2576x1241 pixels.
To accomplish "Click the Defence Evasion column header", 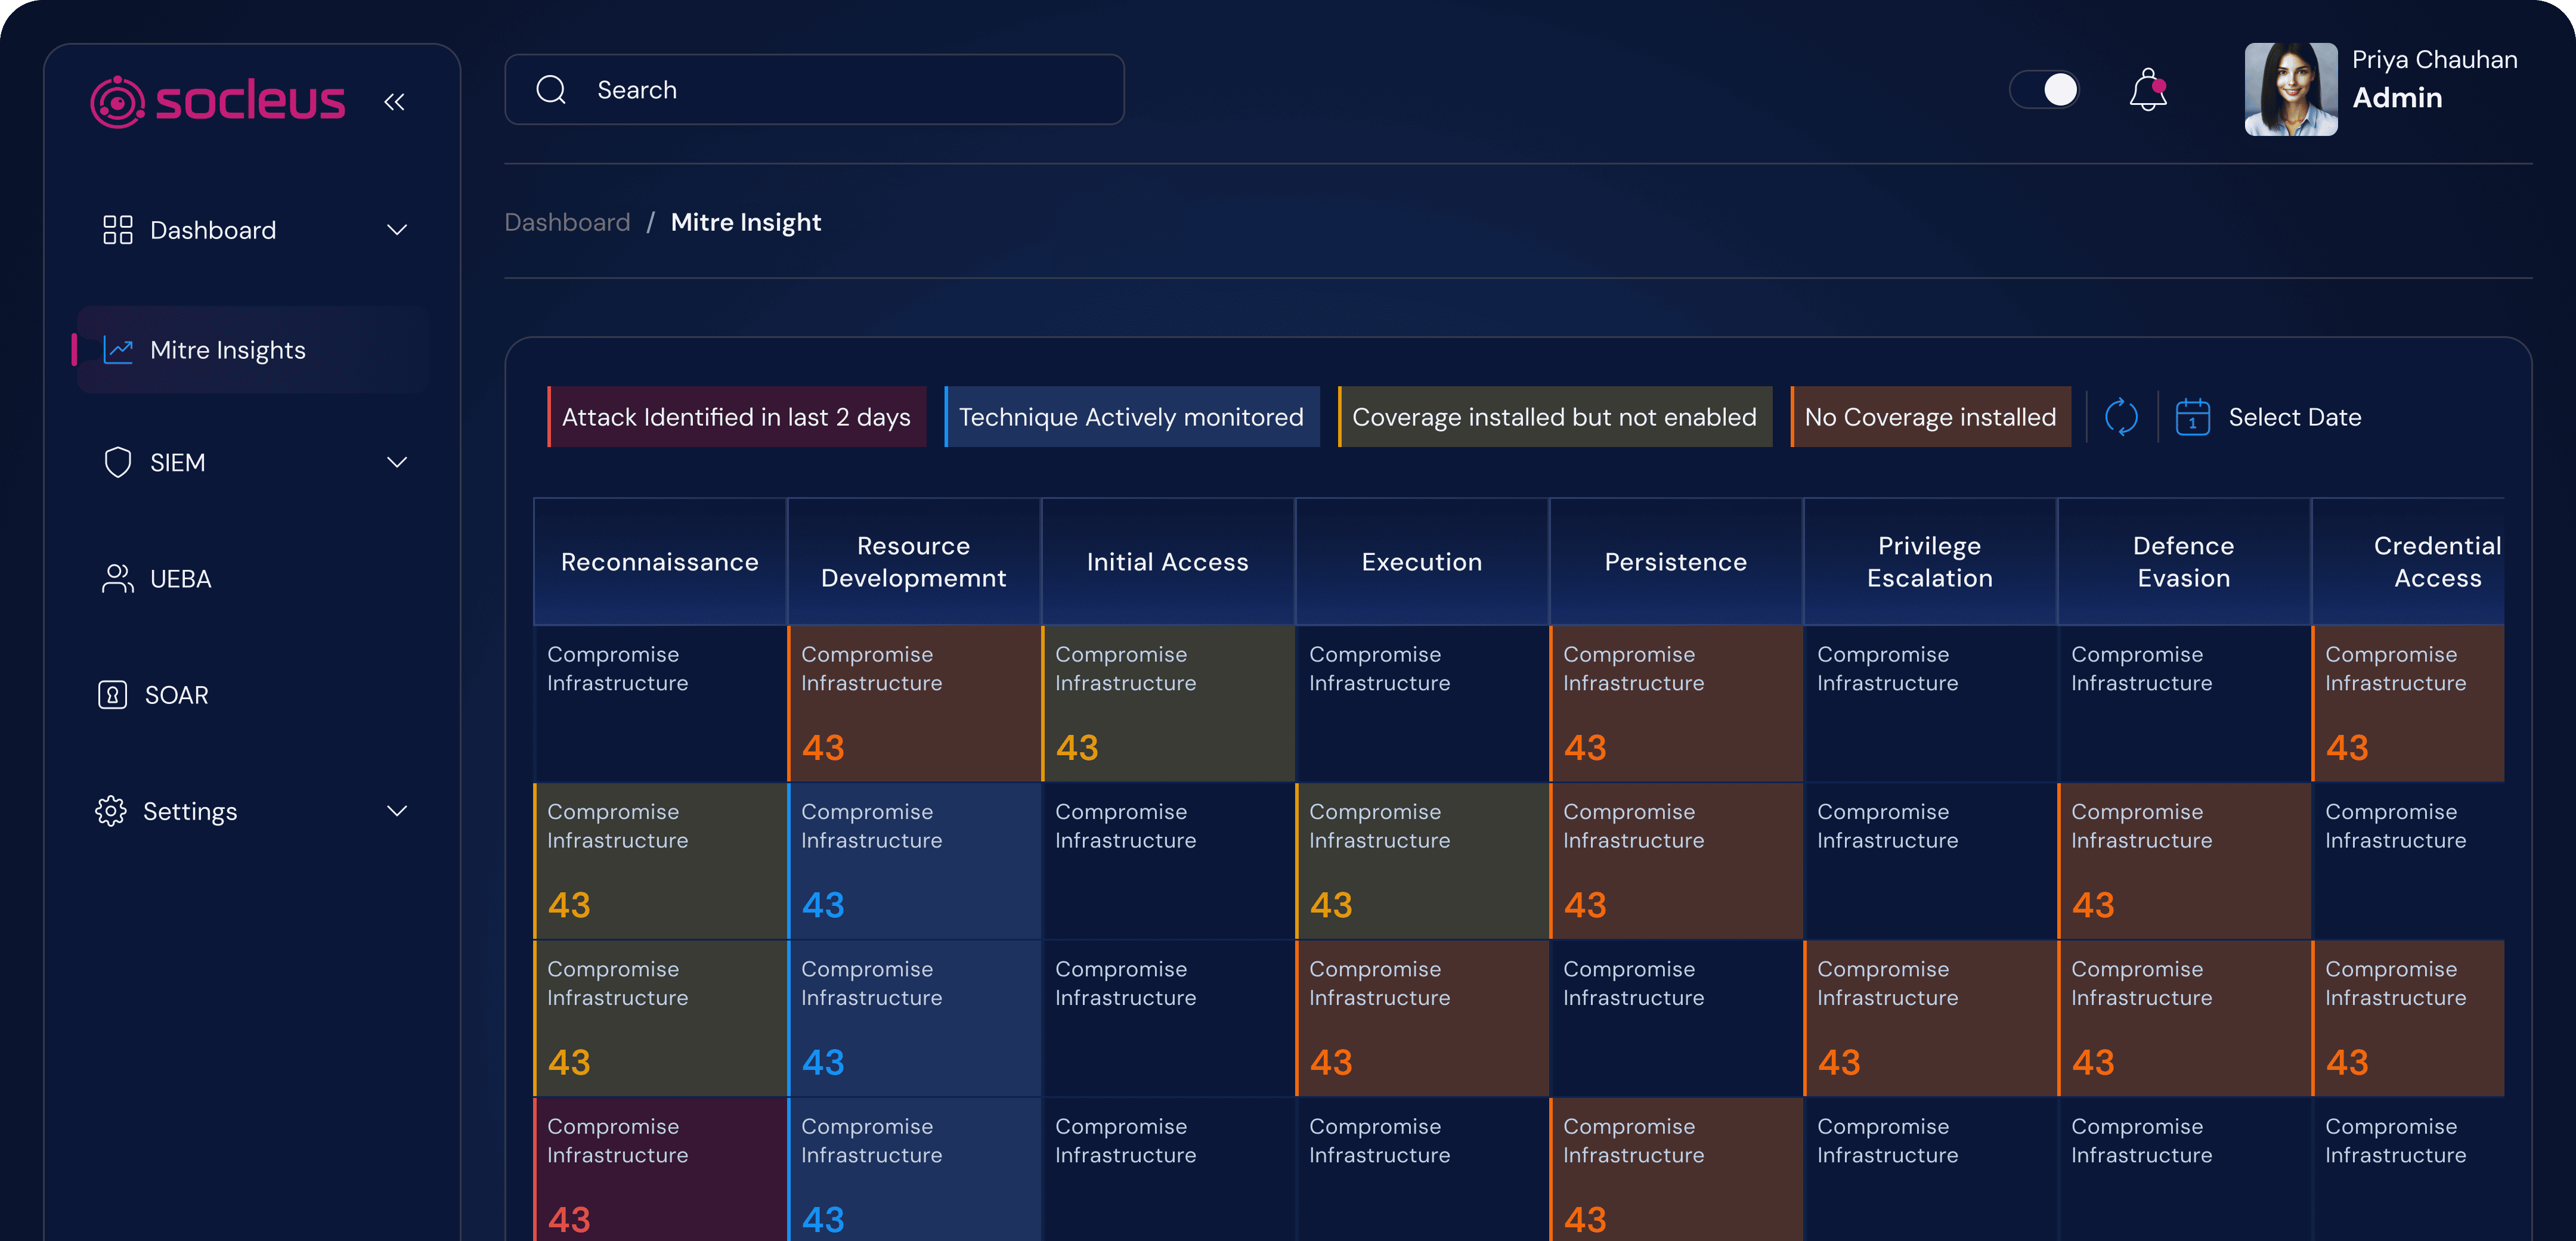I will point(2184,562).
